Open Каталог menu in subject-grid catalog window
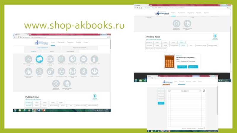This screenshot has width=237, height=133. click(x=53, y=42)
